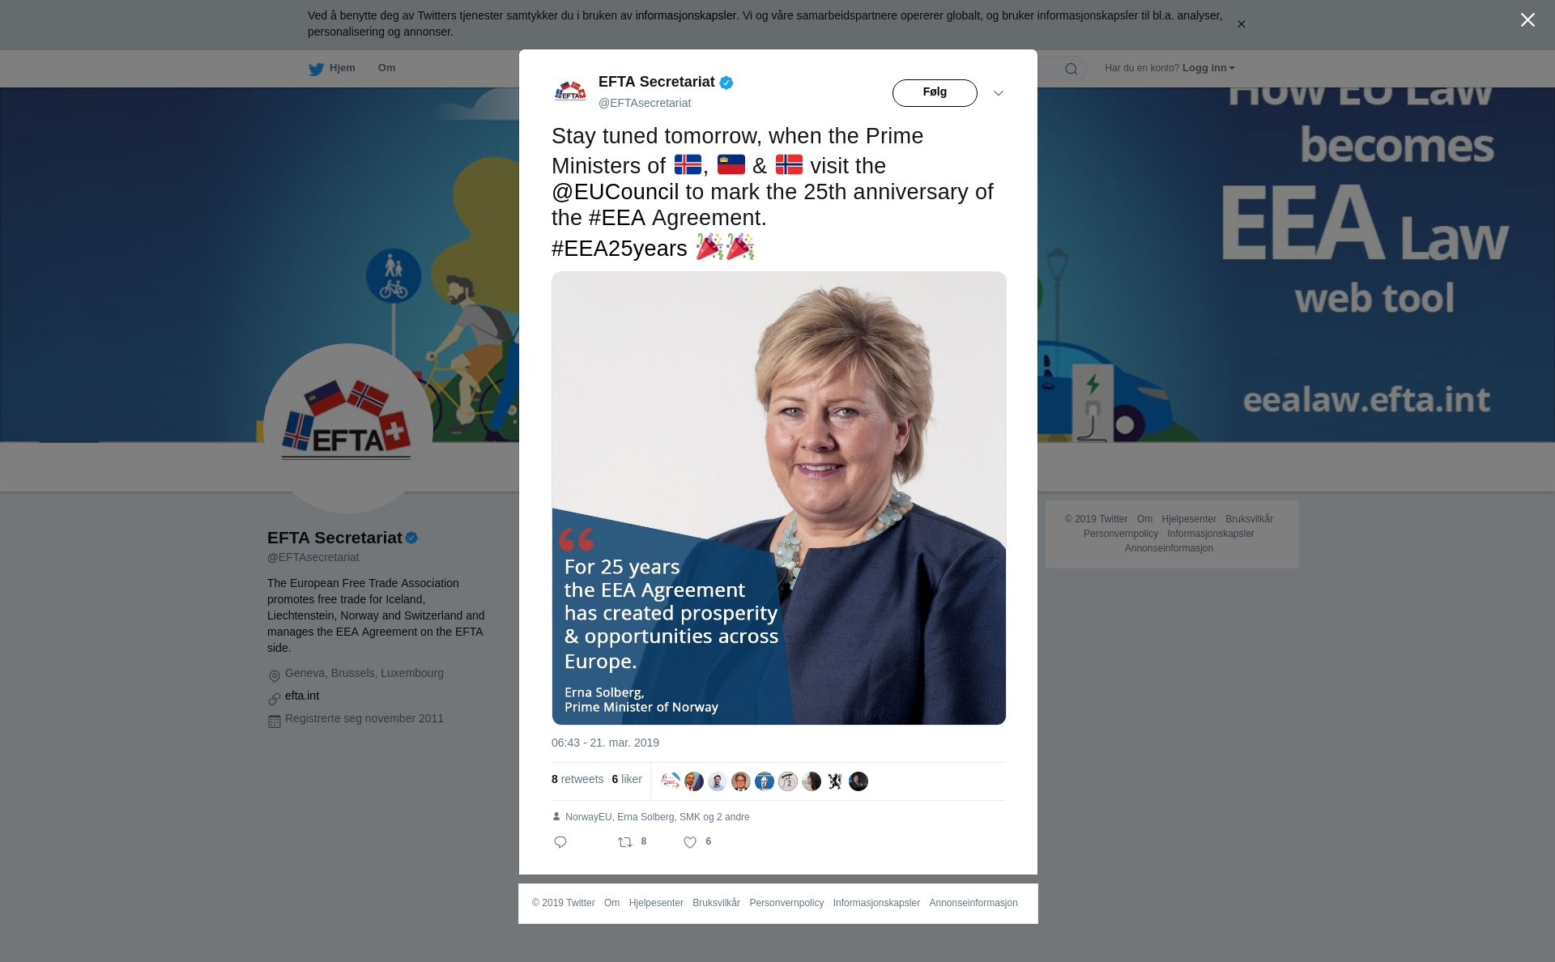Click the reply speech bubble icon
Screen dimensions: 1555x962
[x=560, y=842]
